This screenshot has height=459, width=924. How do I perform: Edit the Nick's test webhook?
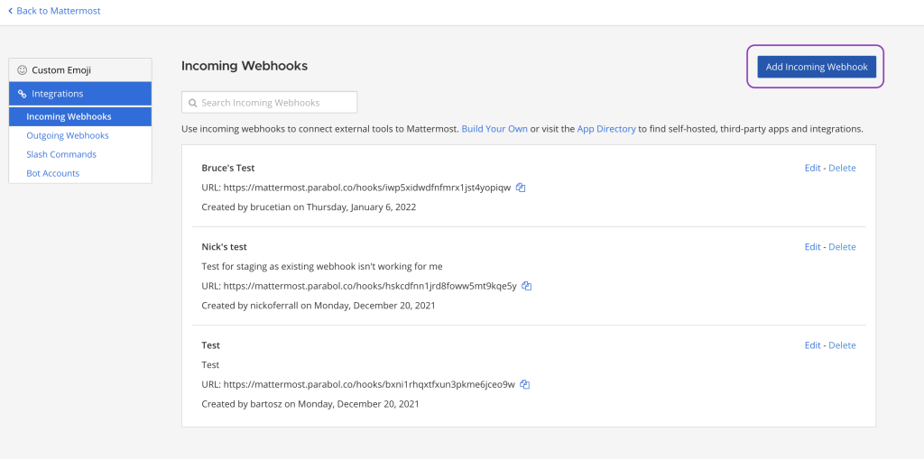pos(813,247)
